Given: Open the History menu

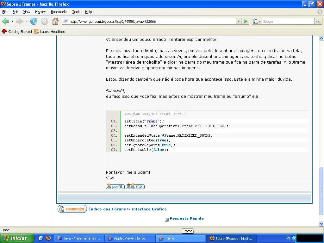Looking at the screenshot, I should [x=40, y=12].
